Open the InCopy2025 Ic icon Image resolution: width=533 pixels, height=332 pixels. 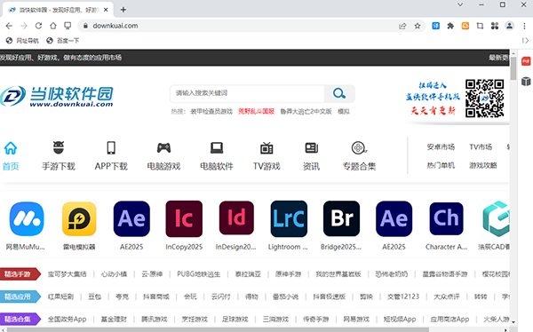point(184,219)
